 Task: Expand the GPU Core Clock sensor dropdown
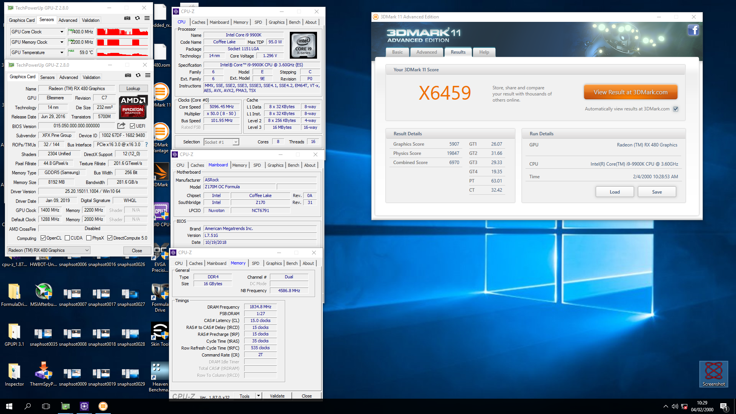[x=62, y=32]
